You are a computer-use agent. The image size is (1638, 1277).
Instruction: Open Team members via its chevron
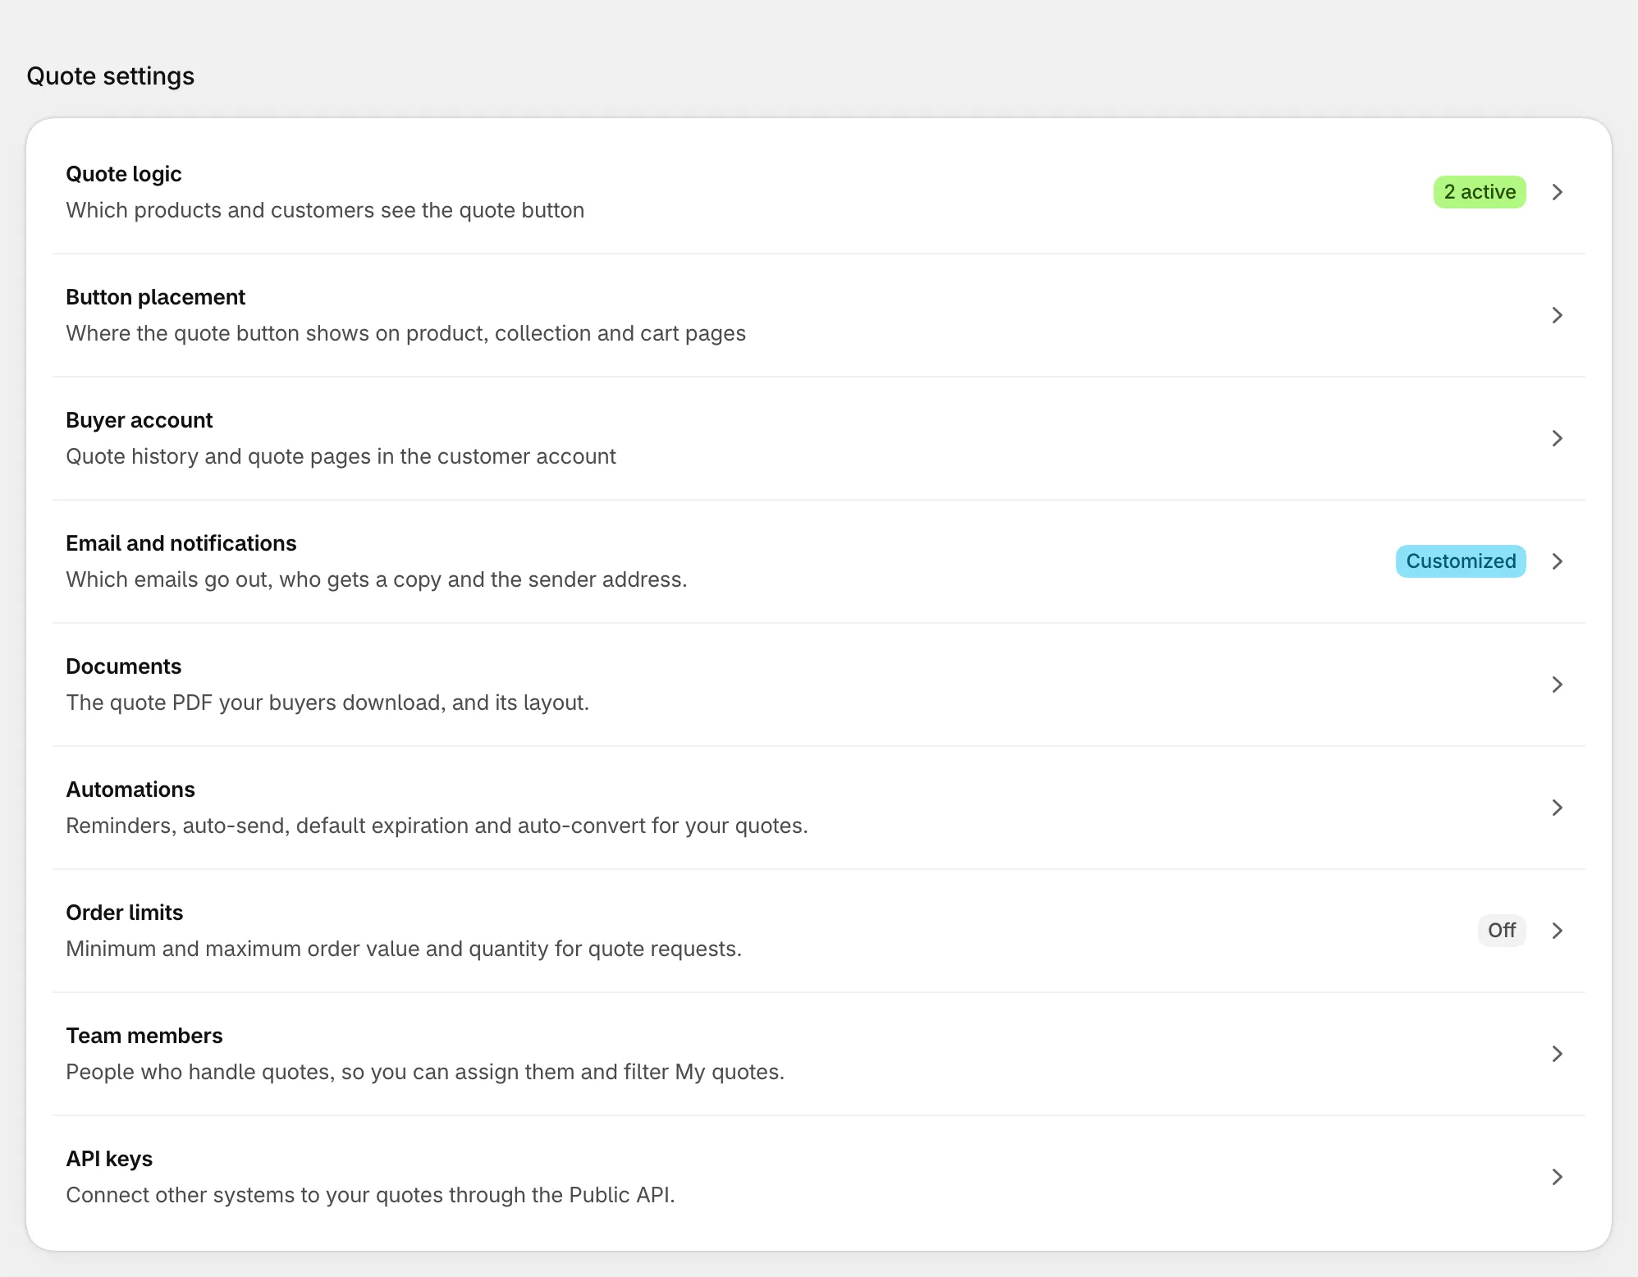[x=1557, y=1054]
